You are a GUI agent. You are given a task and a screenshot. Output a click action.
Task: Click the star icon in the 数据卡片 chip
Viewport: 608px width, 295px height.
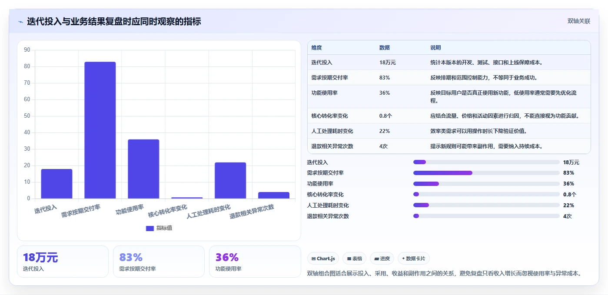pos(403,259)
